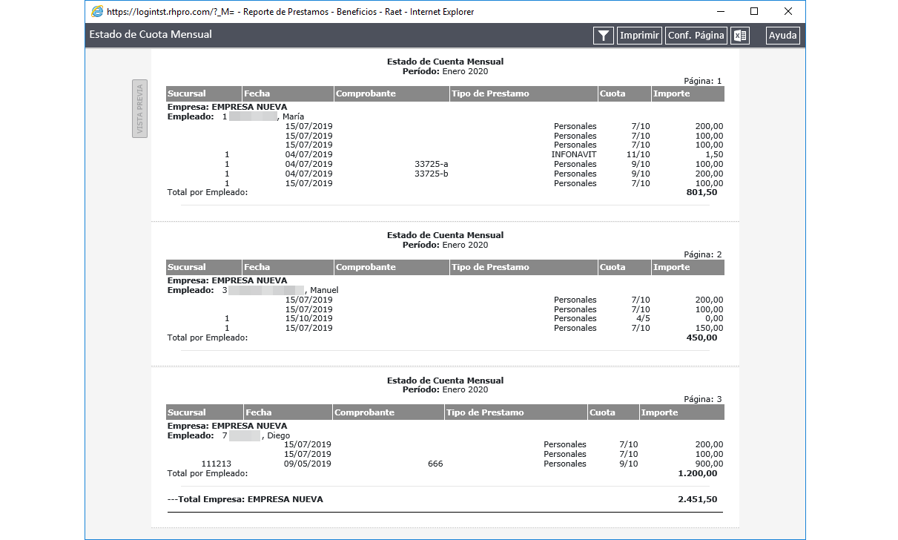The width and height of the screenshot is (898, 540).
Task: Click the 450,00 employee total
Action: pos(702,337)
